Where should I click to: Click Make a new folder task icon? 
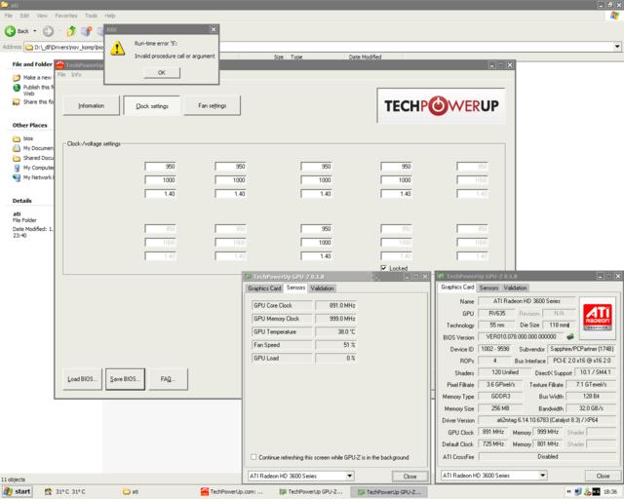17,78
